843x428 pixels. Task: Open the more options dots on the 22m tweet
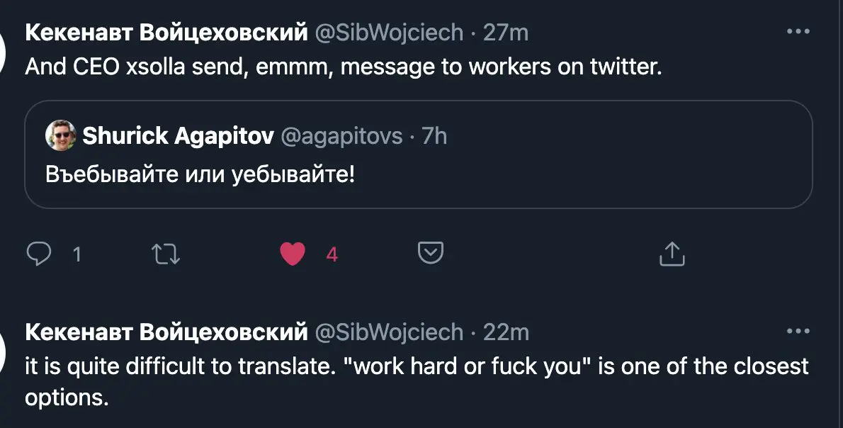point(798,331)
